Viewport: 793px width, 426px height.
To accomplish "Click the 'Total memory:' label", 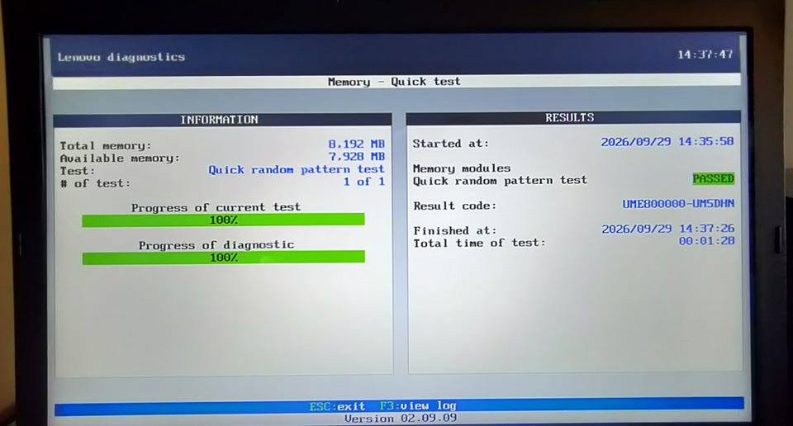I will (106, 145).
